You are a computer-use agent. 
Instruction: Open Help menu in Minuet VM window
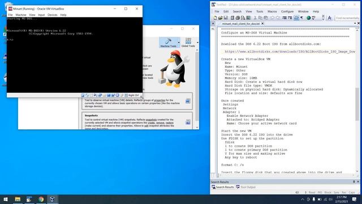[x=63, y=15]
